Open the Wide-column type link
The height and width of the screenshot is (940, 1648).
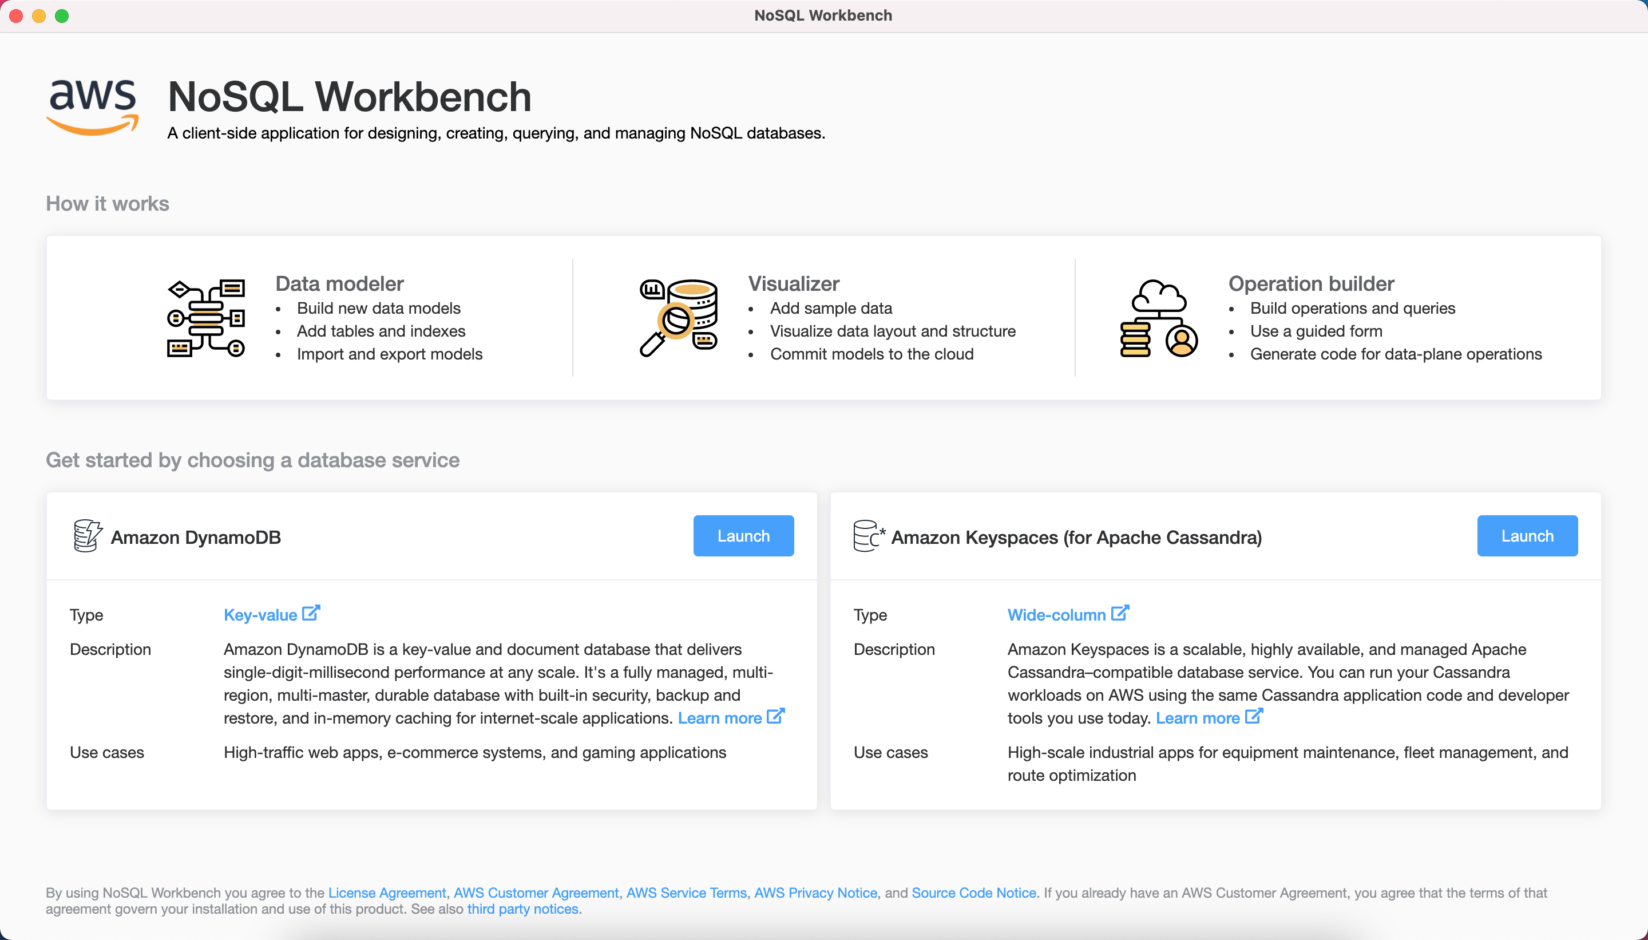pos(1056,615)
